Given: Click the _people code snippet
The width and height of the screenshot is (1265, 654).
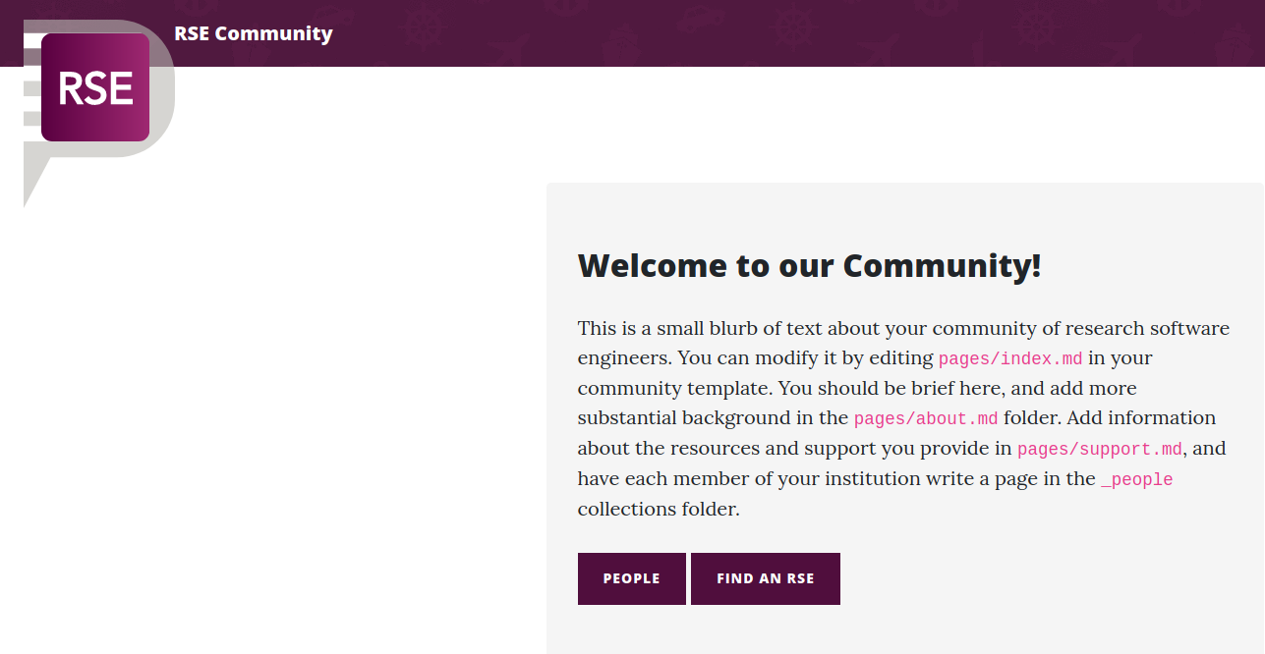Looking at the screenshot, I should coord(1137,480).
